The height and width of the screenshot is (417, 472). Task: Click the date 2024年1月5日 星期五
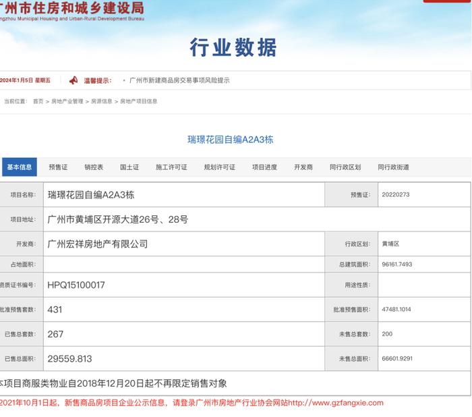(x=26, y=80)
